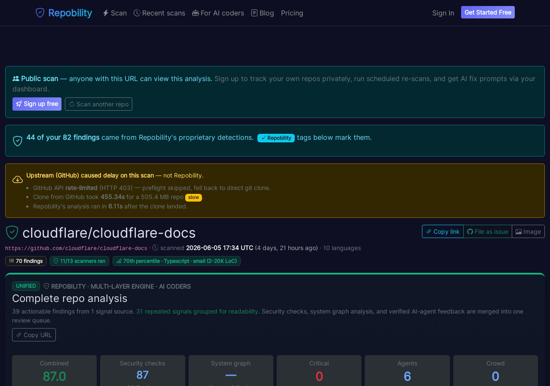
Task: Go to Recent scans page
Action: click(x=159, y=13)
